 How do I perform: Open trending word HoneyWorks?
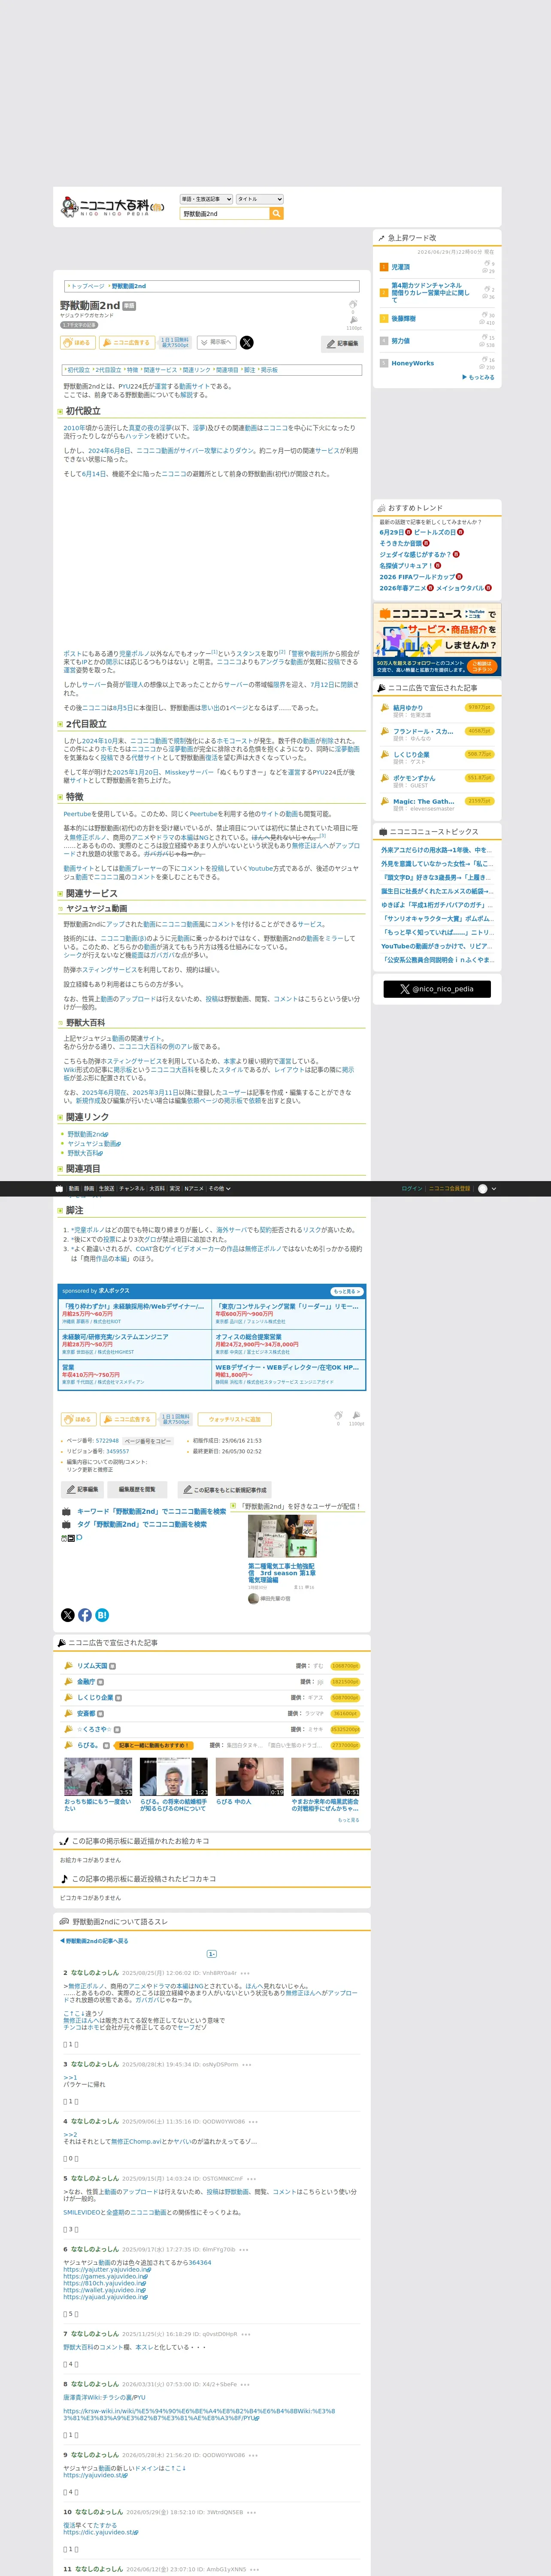(413, 363)
